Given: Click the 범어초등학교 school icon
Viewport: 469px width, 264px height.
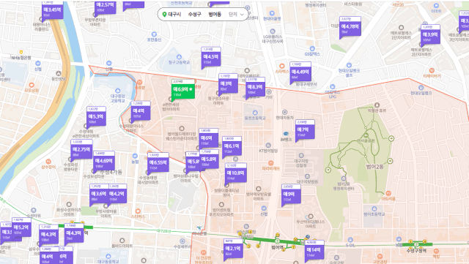Looking at the screenshot, I should click(x=374, y=208).
